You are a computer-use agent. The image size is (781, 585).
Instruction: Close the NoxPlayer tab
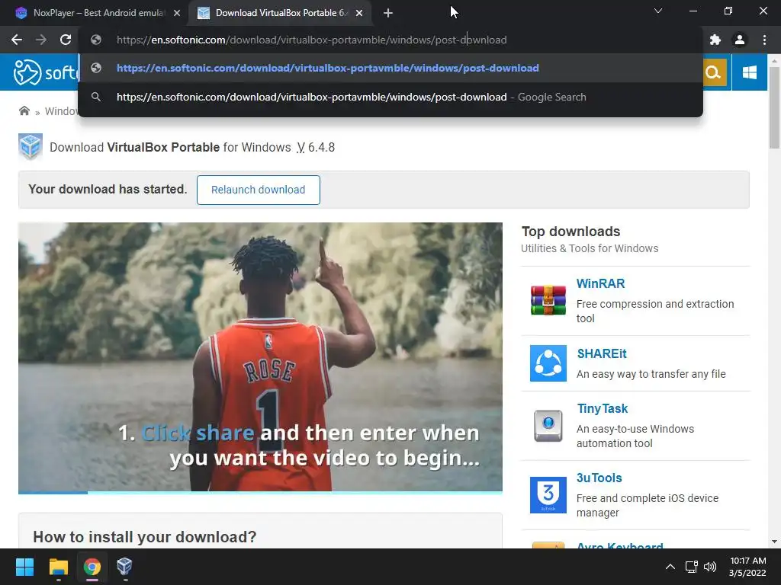(177, 13)
